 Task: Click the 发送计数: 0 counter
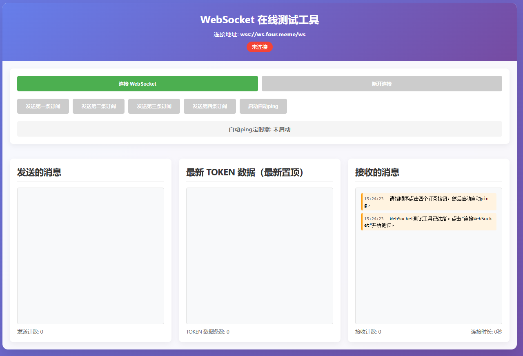pyautogui.click(x=29, y=332)
